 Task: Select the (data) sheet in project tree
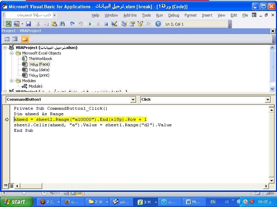pos(39,70)
